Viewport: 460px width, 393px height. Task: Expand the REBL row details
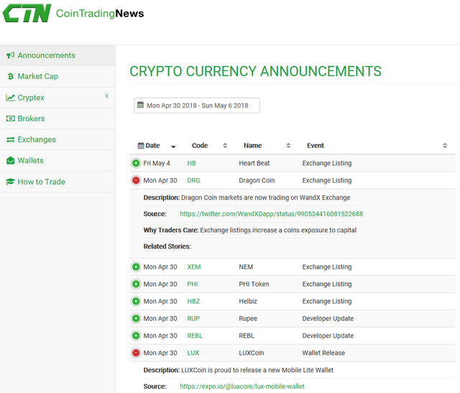136,336
